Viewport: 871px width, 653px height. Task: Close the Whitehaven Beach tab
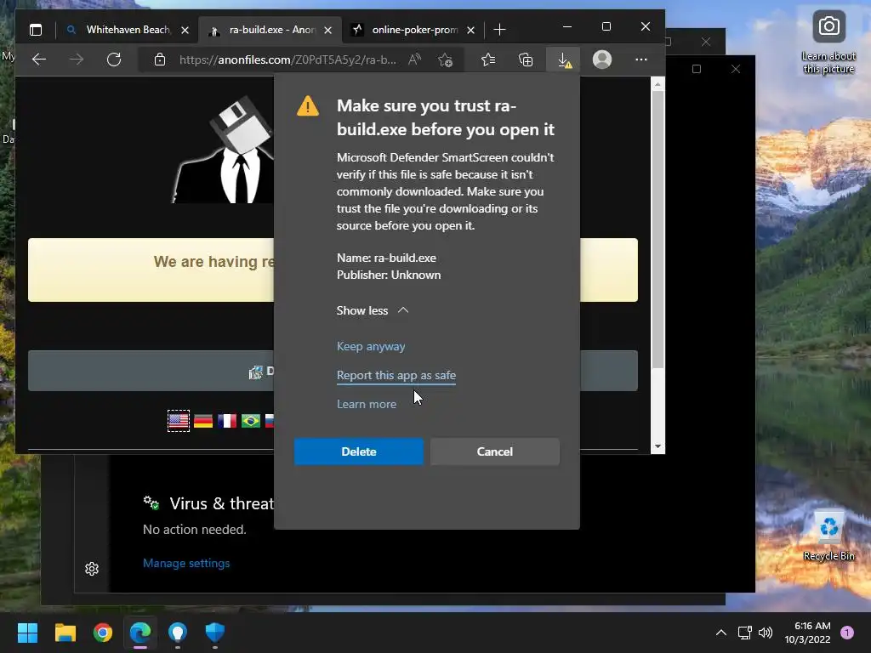pyautogui.click(x=185, y=30)
